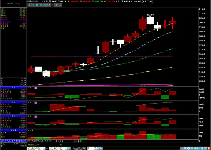Click the 法人 panel header

click(13, 116)
